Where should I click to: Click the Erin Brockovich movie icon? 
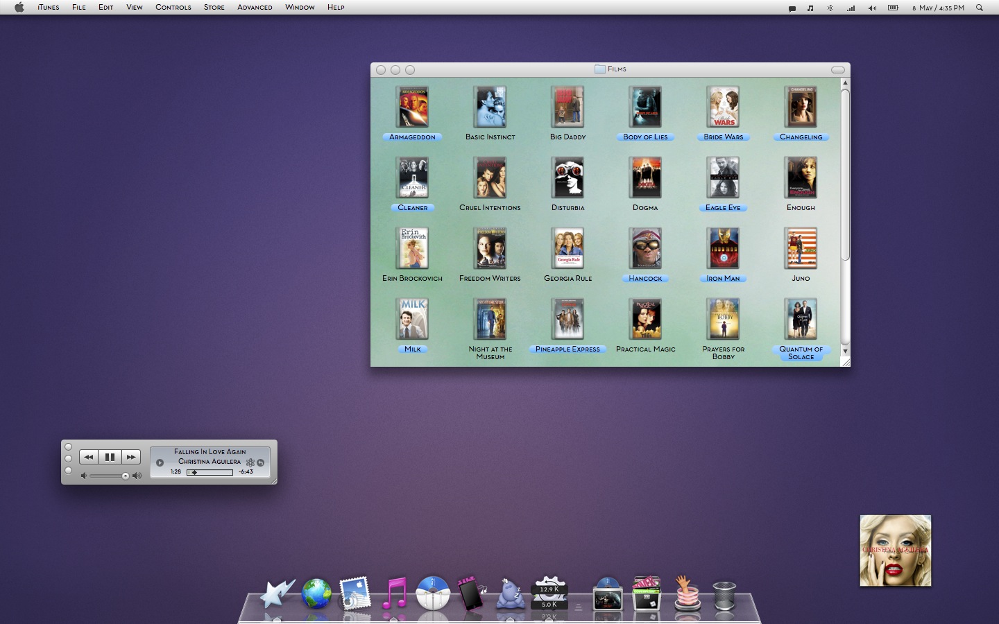pos(413,248)
